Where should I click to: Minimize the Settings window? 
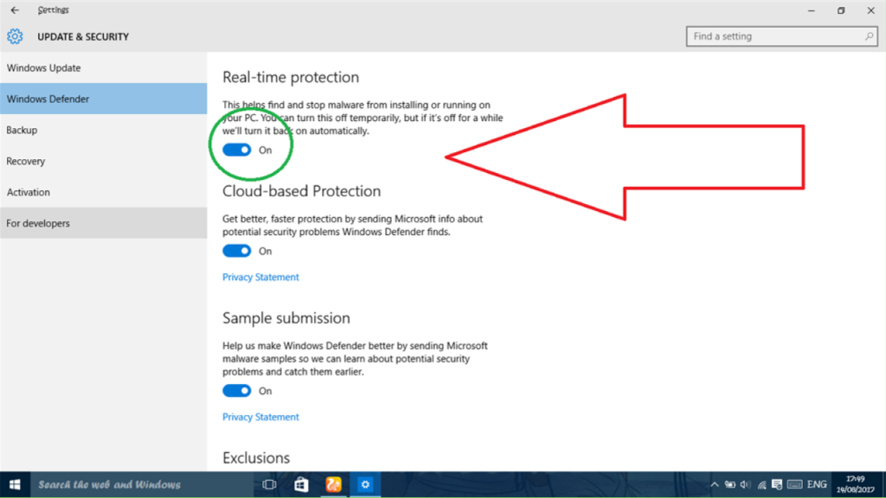[x=812, y=10]
